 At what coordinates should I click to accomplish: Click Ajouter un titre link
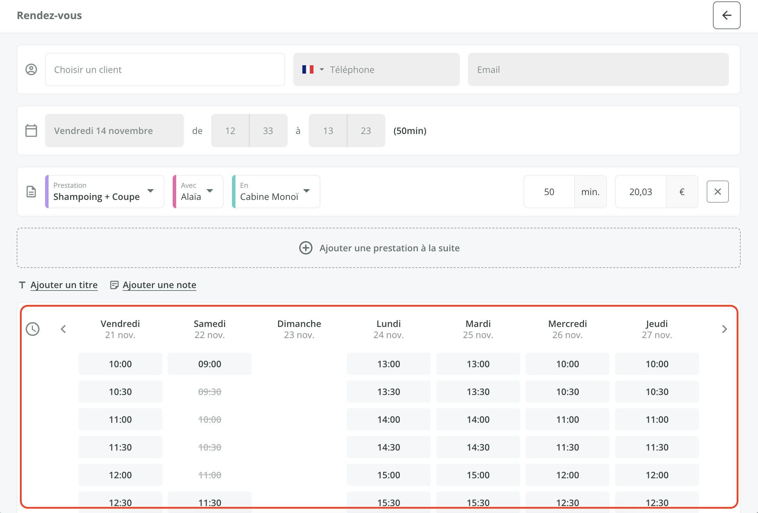click(64, 285)
